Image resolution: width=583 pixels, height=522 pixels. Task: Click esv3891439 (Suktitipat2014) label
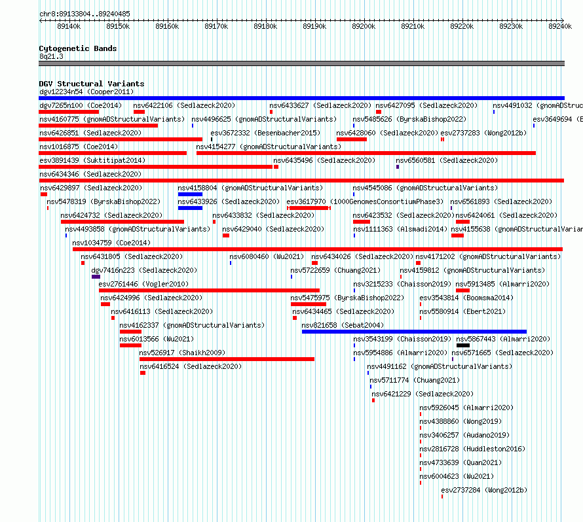92,160
